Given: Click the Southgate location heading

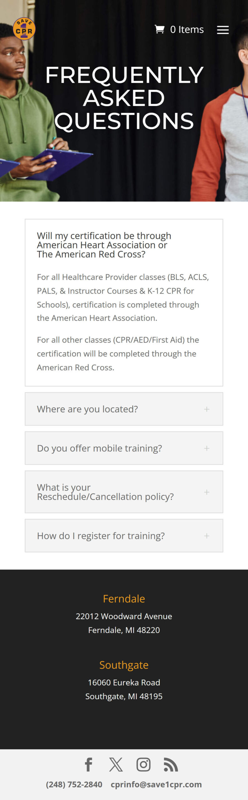Looking at the screenshot, I should [x=124, y=665].
